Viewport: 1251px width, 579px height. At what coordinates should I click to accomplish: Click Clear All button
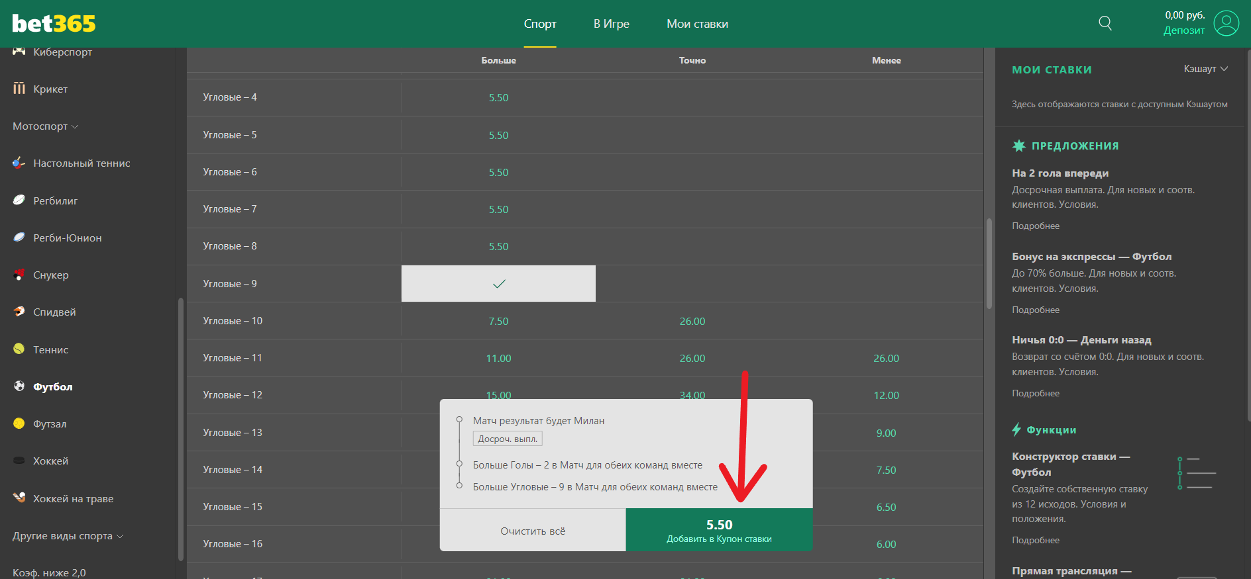[x=533, y=531]
